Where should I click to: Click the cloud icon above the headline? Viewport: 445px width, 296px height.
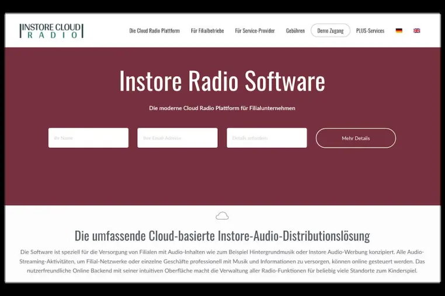222,216
